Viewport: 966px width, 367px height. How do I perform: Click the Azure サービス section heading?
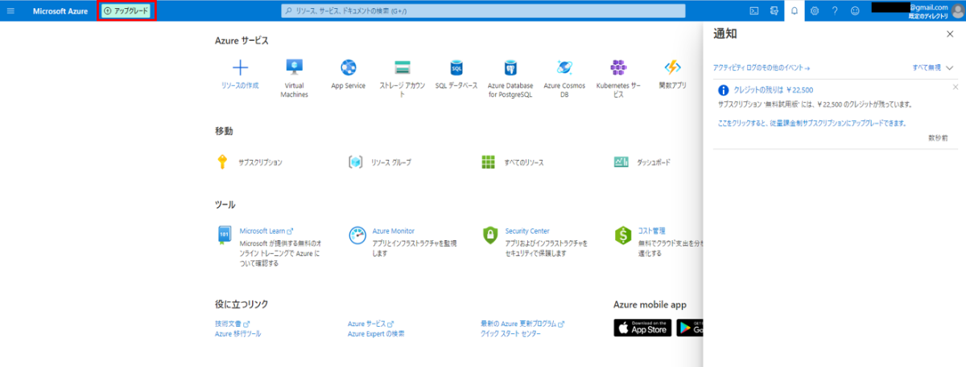(242, 40)
